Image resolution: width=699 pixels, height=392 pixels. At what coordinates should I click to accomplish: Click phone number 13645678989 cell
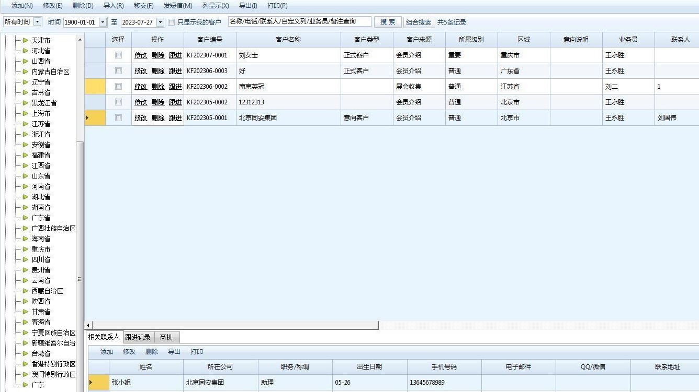(x=444, y=383)
